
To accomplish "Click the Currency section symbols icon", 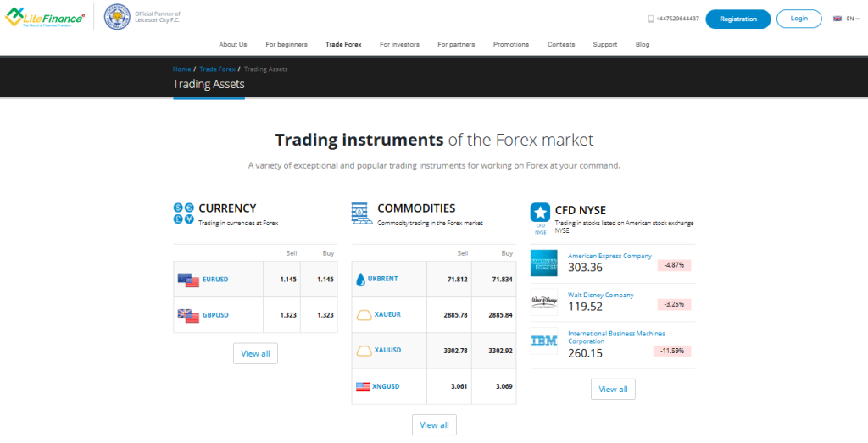I will point(184,213).
